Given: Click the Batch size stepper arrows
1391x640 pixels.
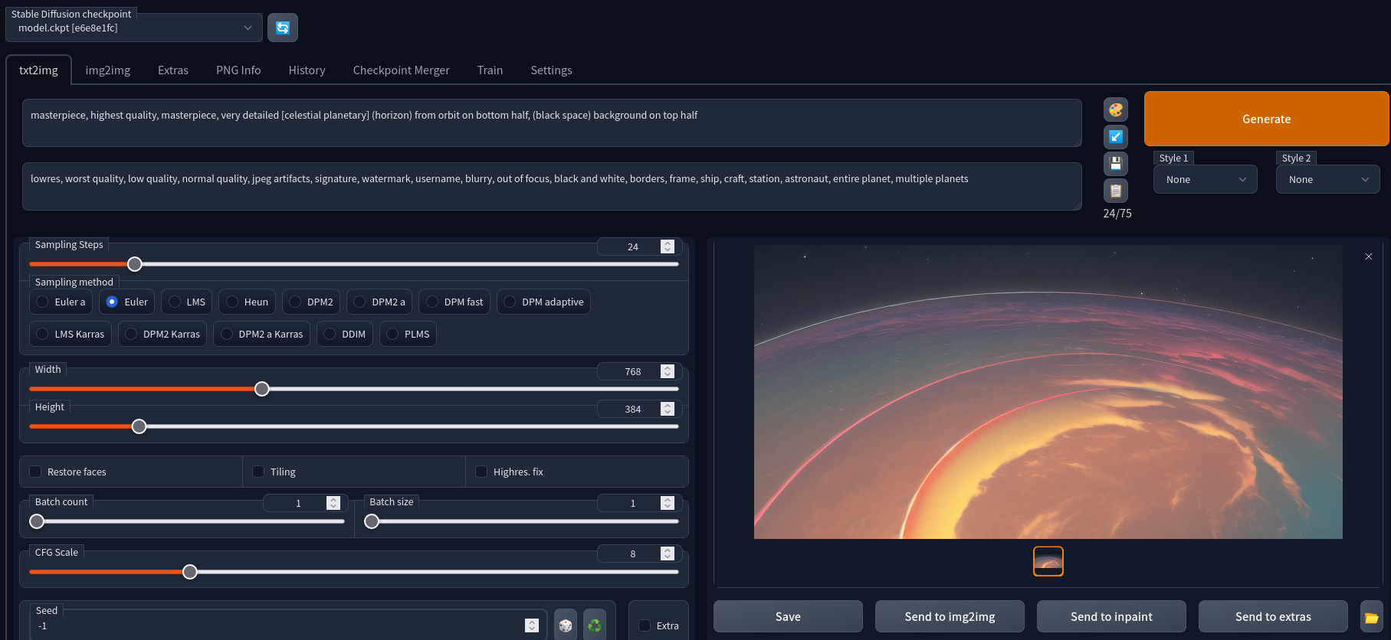Looking at the screenshot, I should click(x=668, y=503).
